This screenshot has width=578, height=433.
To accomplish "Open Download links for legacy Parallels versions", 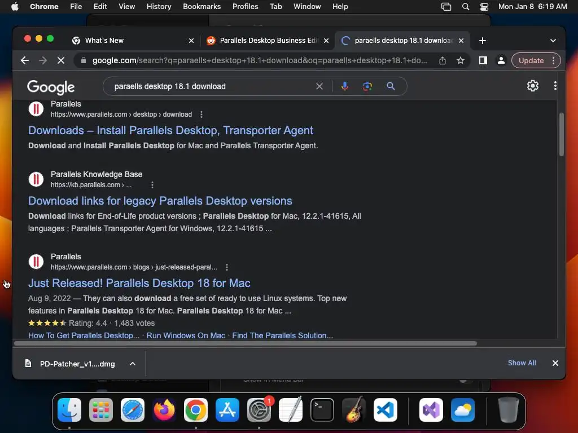I will [x=160, y=201].
